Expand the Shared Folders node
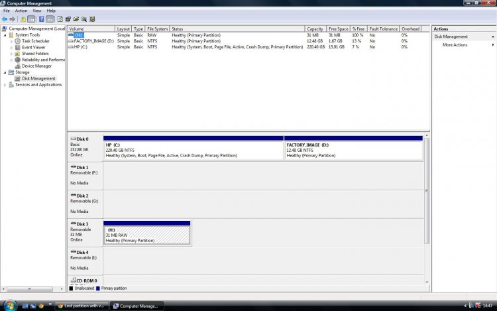Screen dimensions: 497x311 tap(11, 54)
